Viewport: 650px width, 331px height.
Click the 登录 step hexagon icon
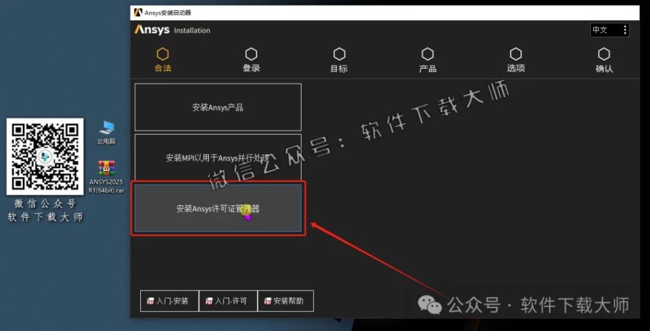(251, 54)
